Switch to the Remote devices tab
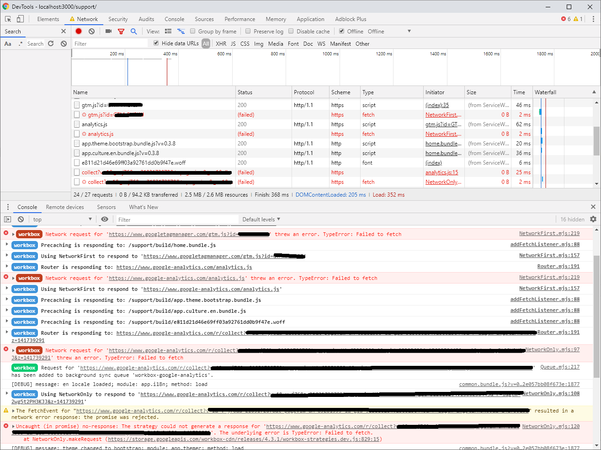601x450 pixels. point(65,207)
